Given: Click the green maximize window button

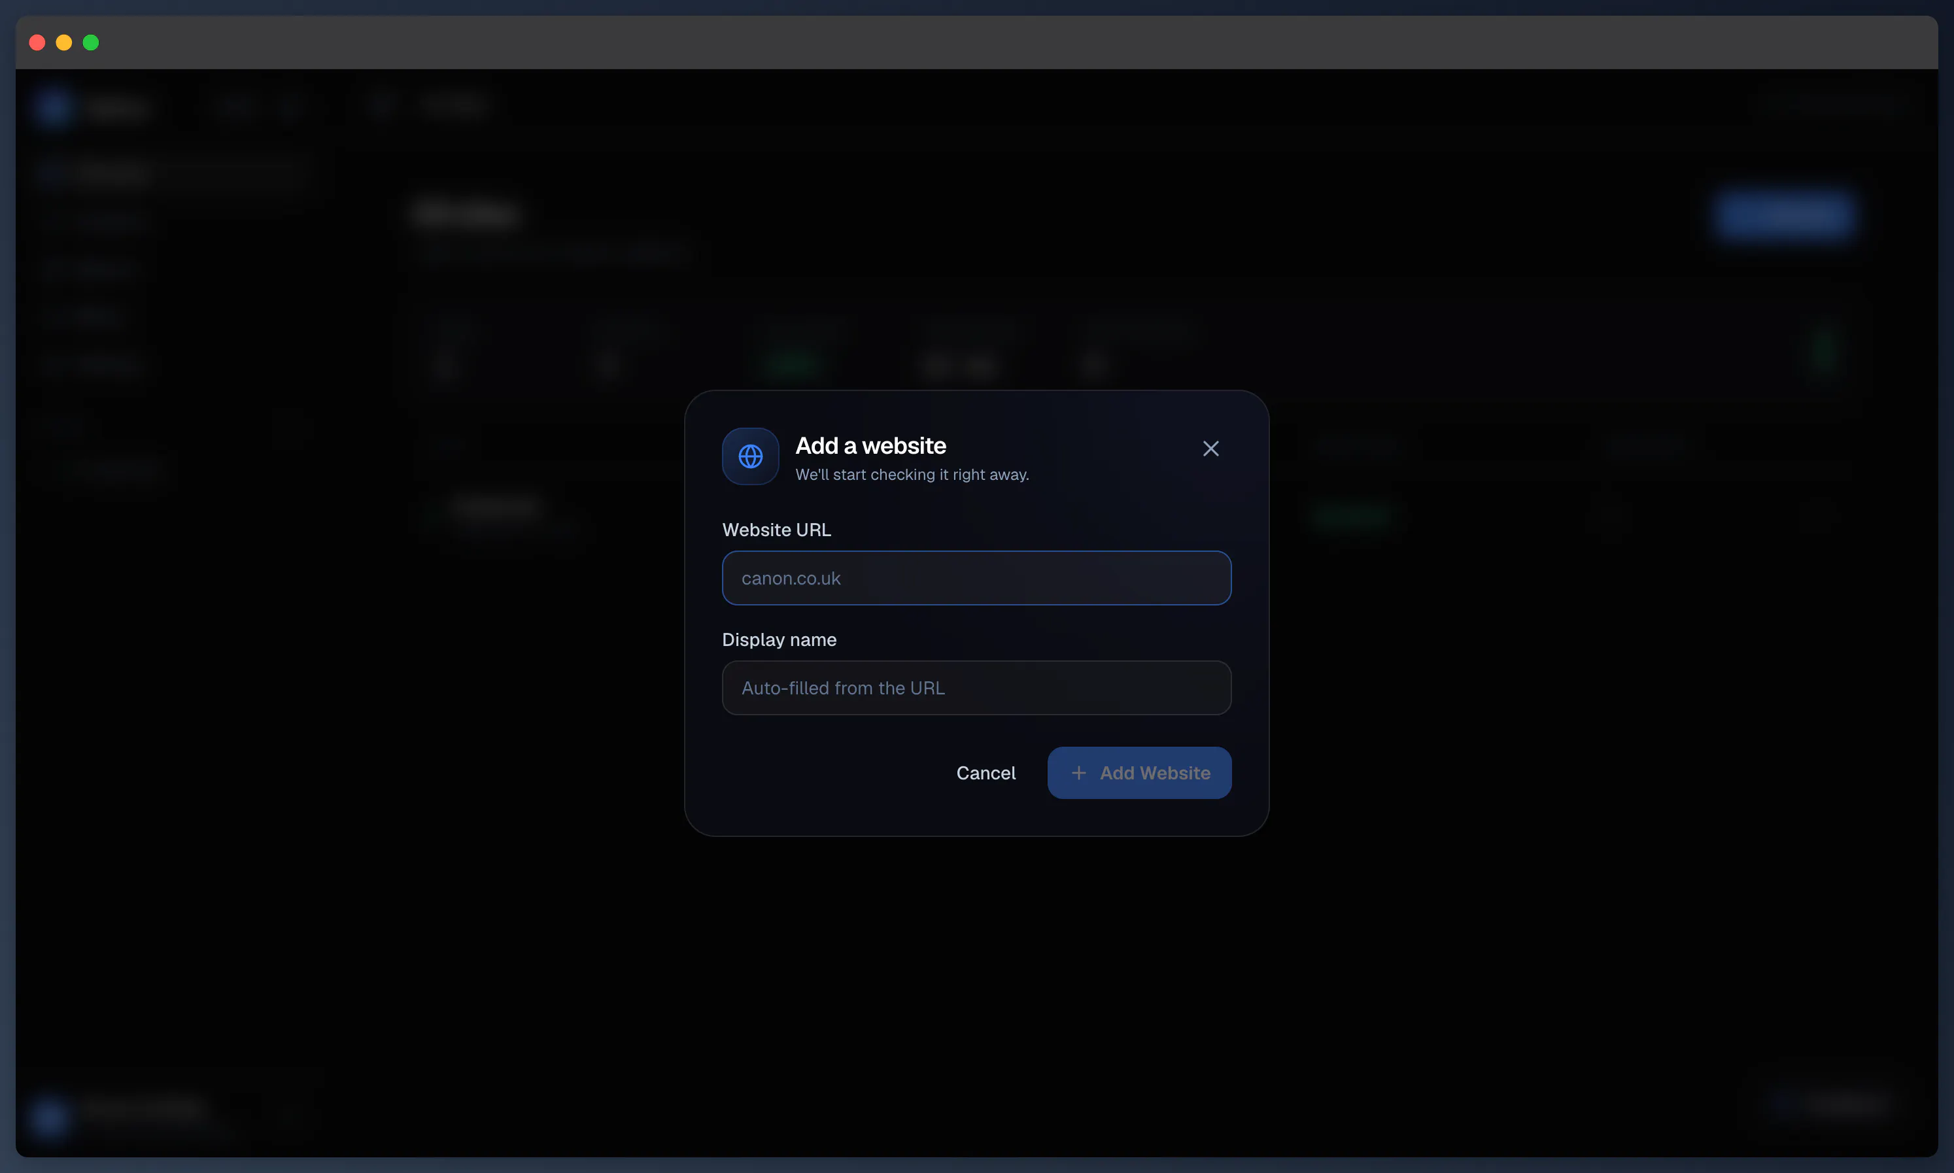Looking at the screenshot, I should pyautogui.click(x=91, y=42).
